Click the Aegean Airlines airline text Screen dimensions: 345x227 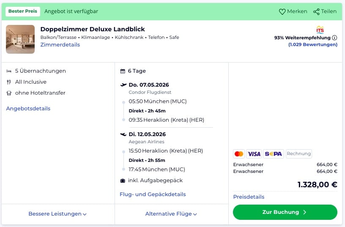coord(147,142)
